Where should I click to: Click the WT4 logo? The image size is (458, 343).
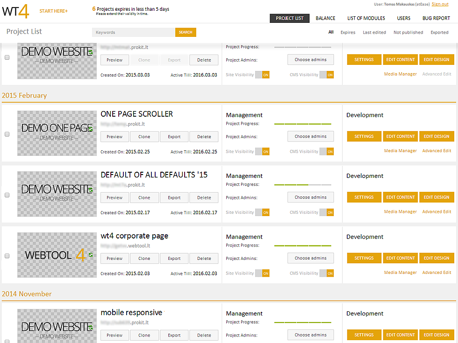point(15,11)
